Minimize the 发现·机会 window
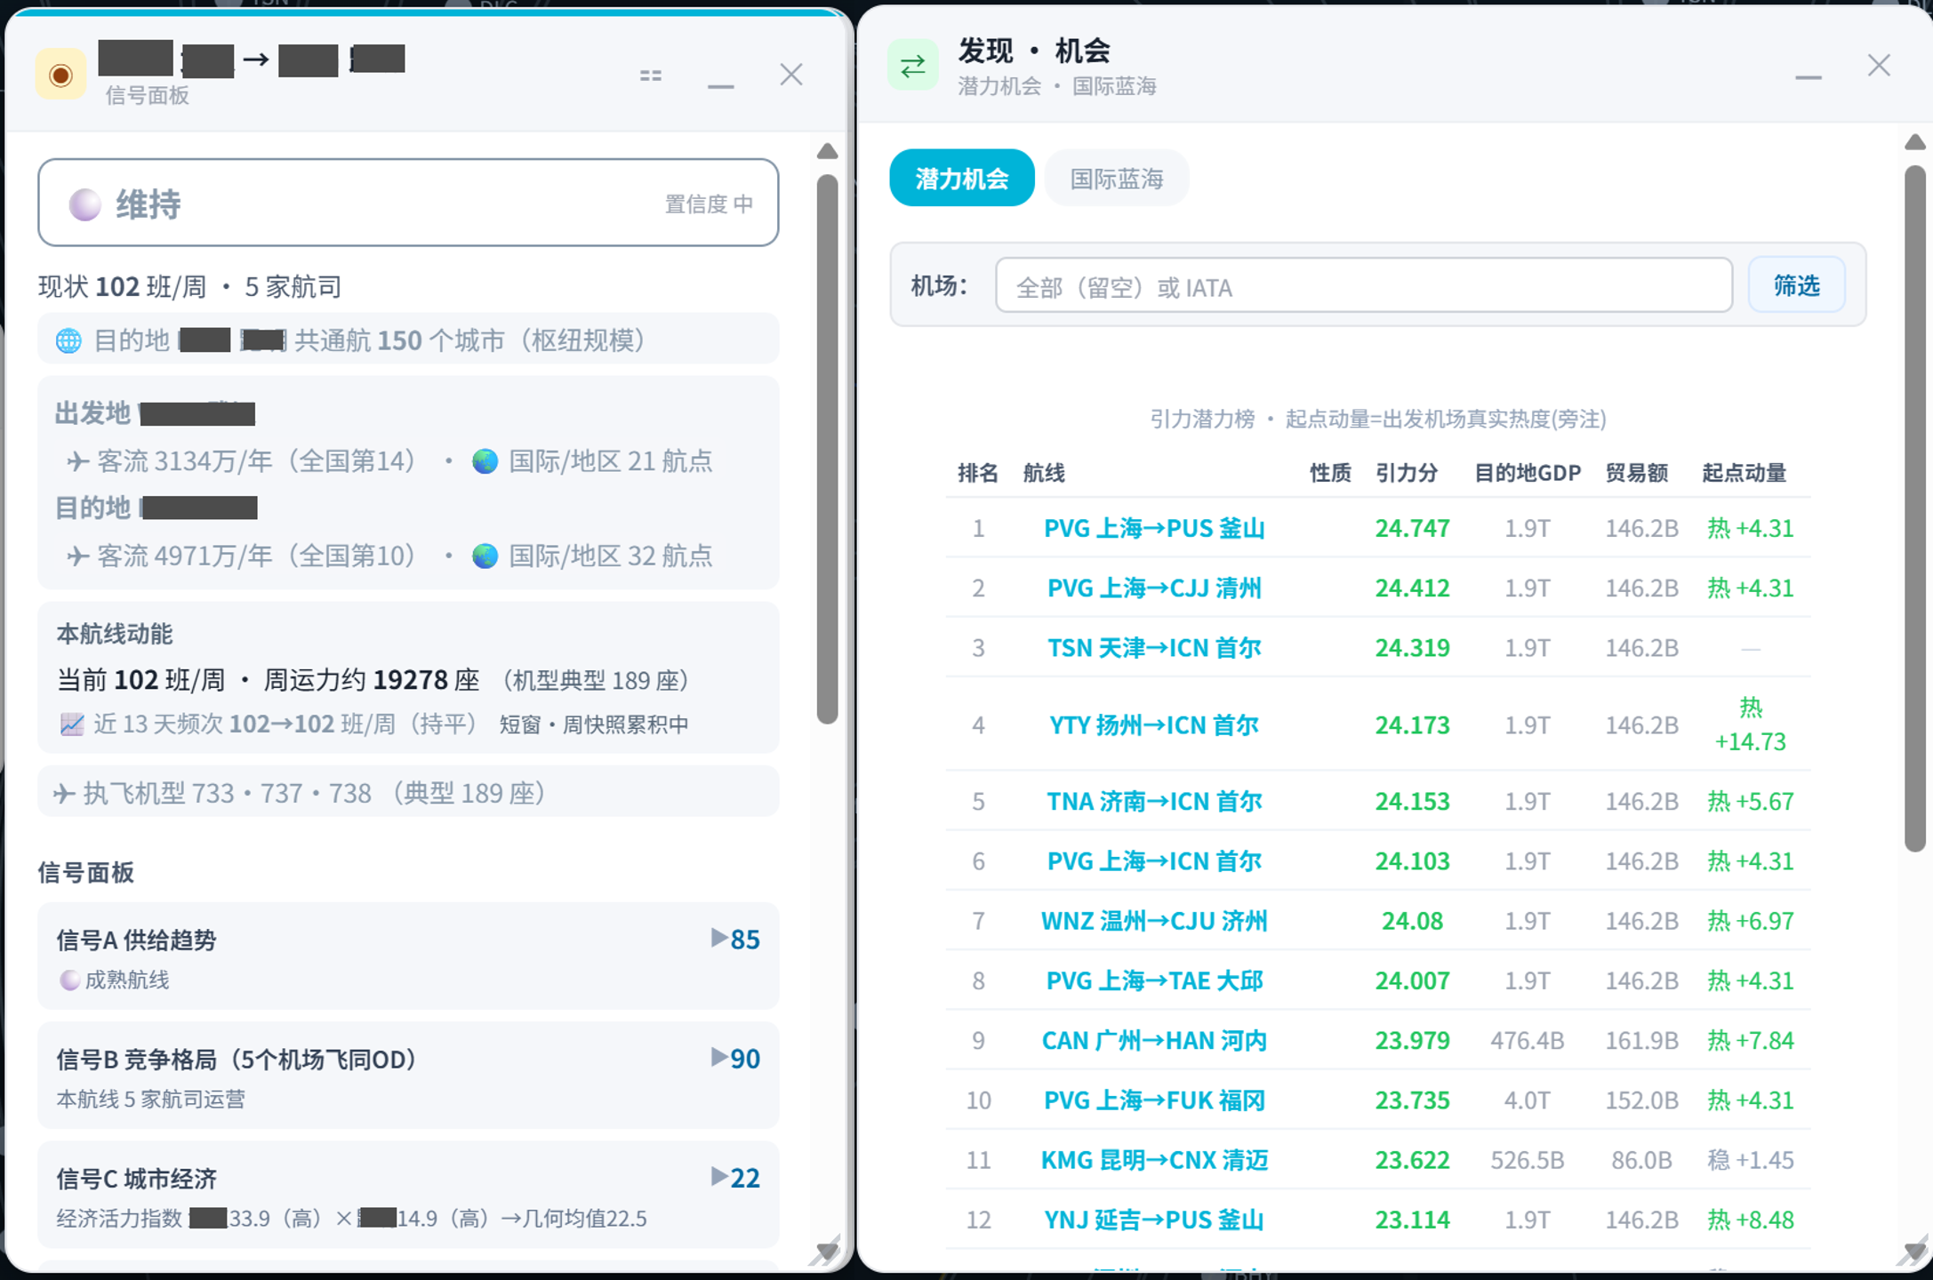The width and height of the screenshot is (1933, 1280). coord(1808,76)
